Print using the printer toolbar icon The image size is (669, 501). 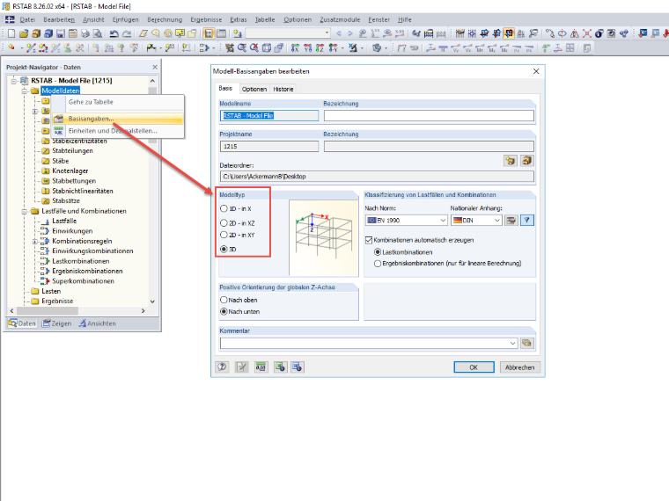[x=85, y=33]
